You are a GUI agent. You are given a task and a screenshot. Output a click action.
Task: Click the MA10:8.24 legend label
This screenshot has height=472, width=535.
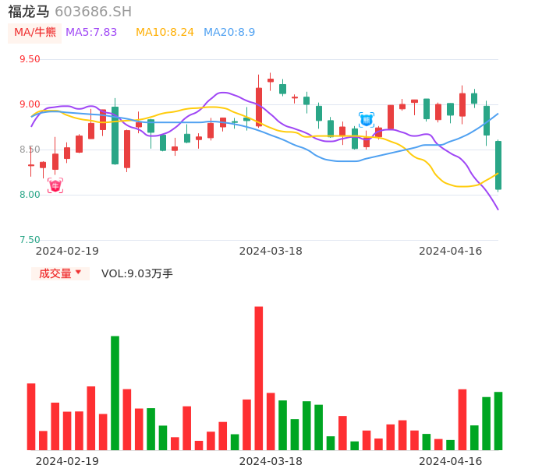coord(165,33)
